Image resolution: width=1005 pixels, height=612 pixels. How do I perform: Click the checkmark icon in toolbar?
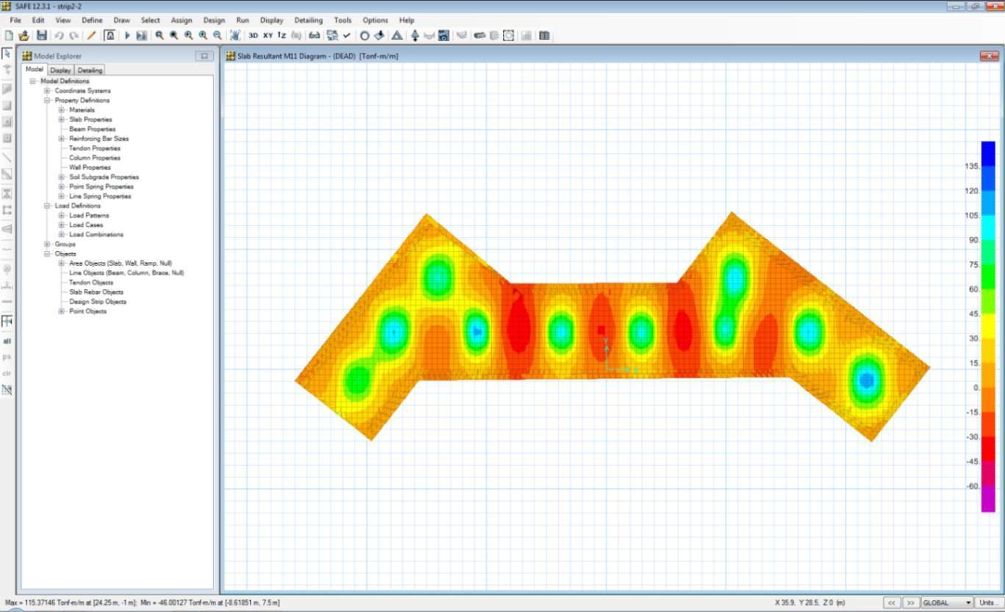tap(347, 35)
